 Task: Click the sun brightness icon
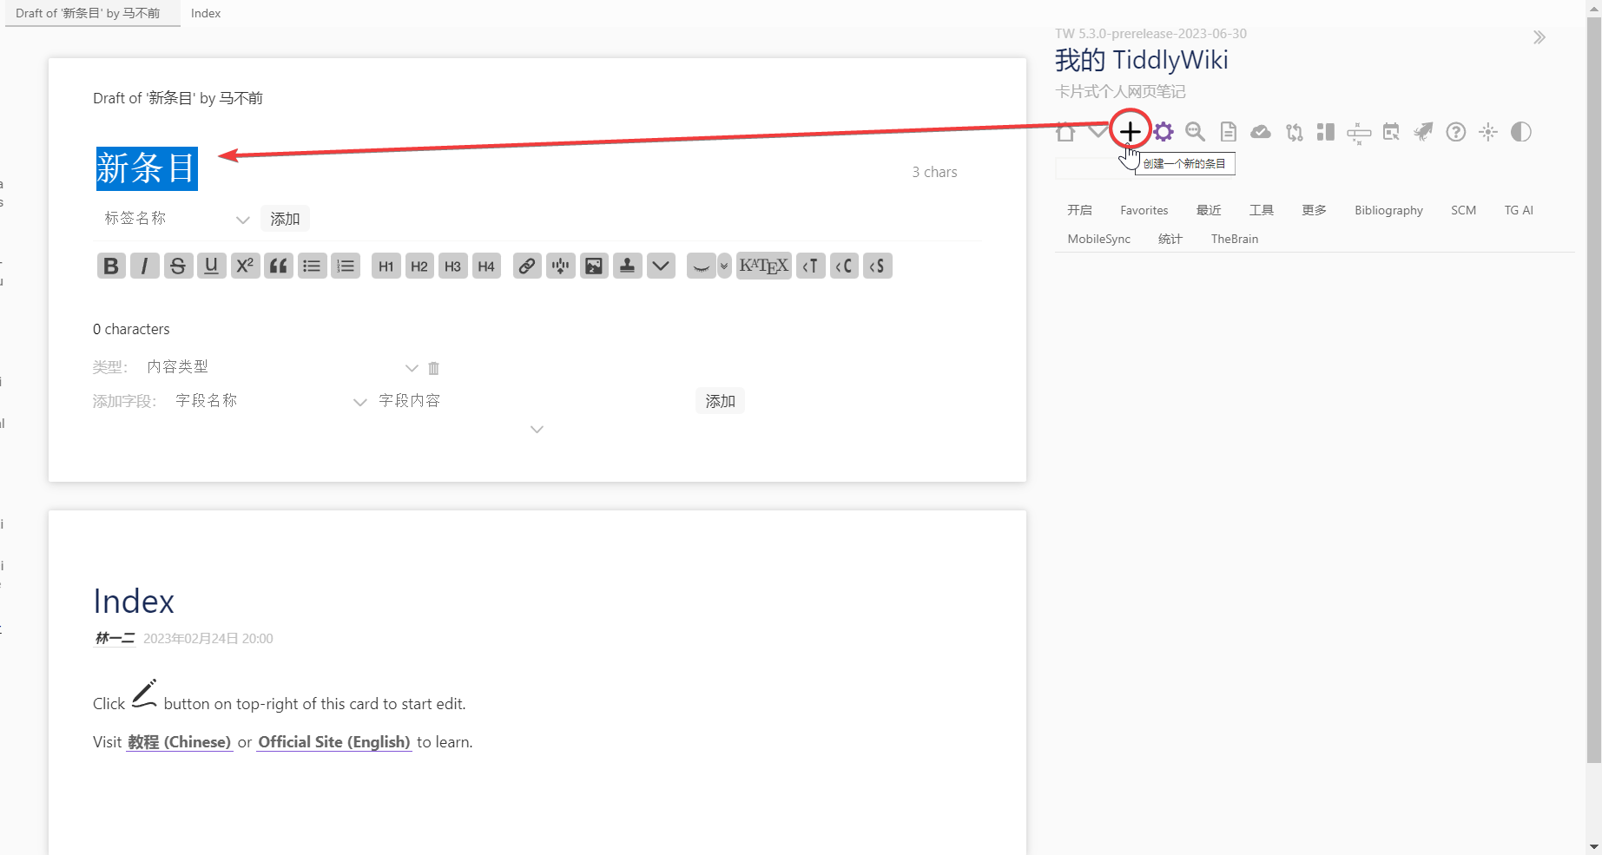(1488, 132)
